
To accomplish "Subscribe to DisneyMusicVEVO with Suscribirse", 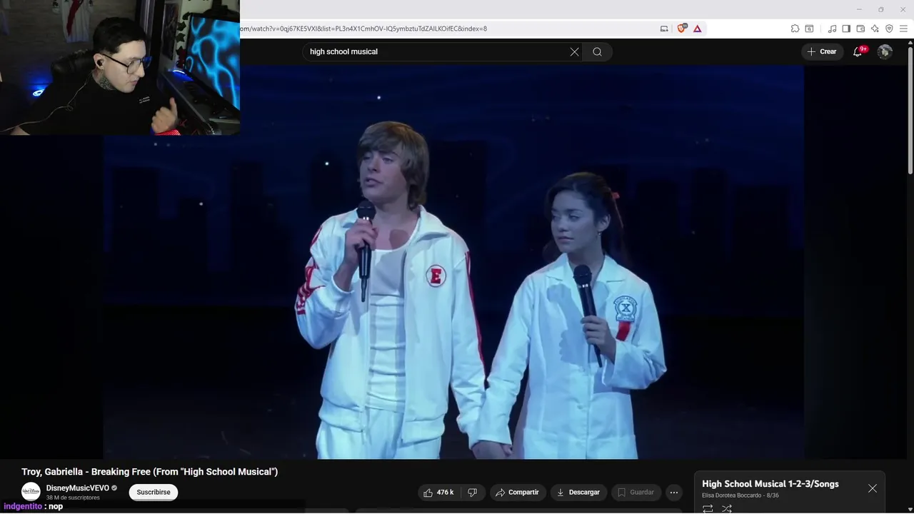I will (x=154, y=493).
